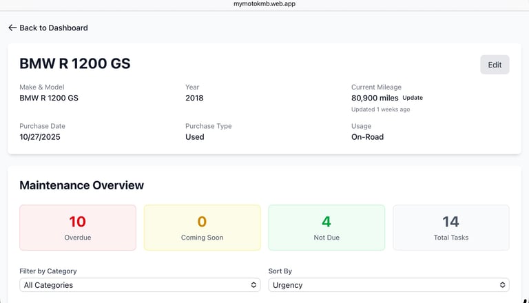Click the mymotokmb.web.app address text
This screenshot has height=303, width=529.
click(264, 4)
